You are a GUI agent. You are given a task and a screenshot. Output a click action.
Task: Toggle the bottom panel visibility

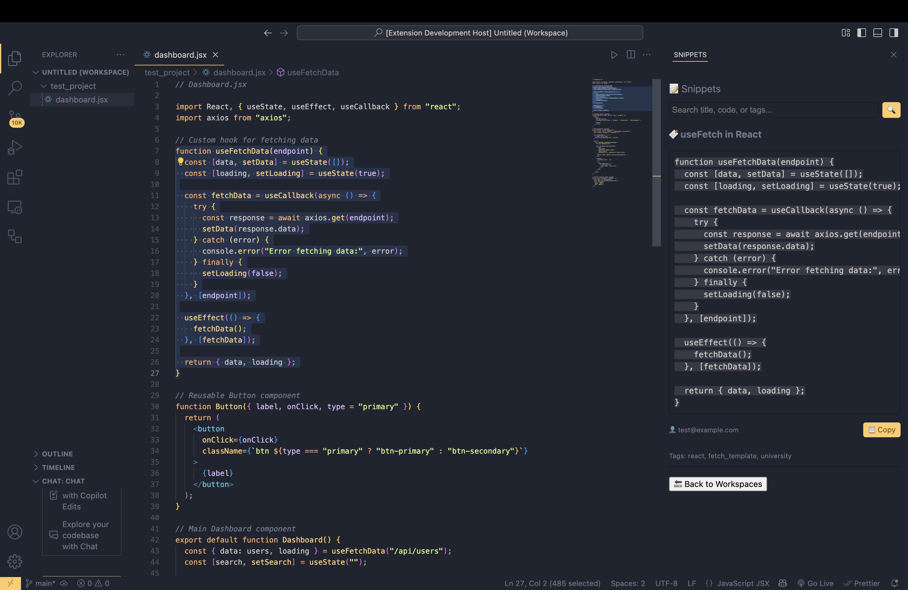(x=877, y=33)
